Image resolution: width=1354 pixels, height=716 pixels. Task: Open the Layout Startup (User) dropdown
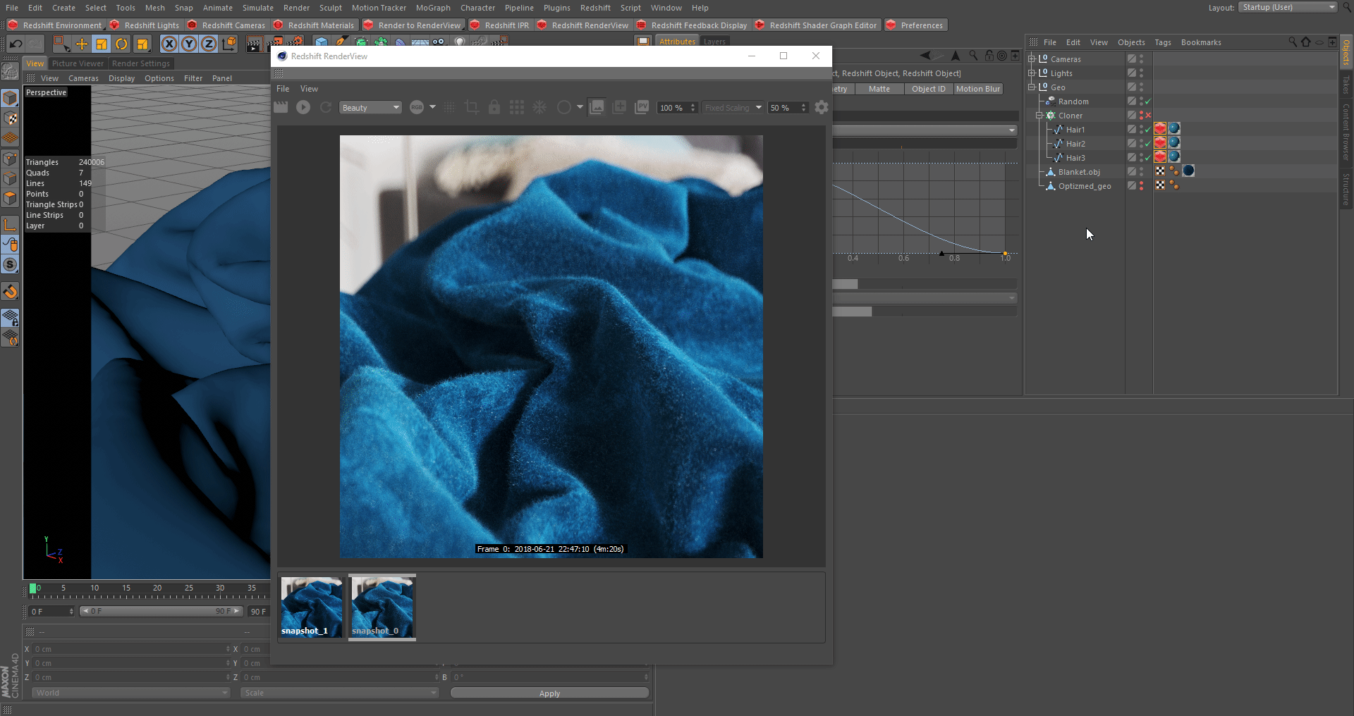click(x=1288, y=7)
